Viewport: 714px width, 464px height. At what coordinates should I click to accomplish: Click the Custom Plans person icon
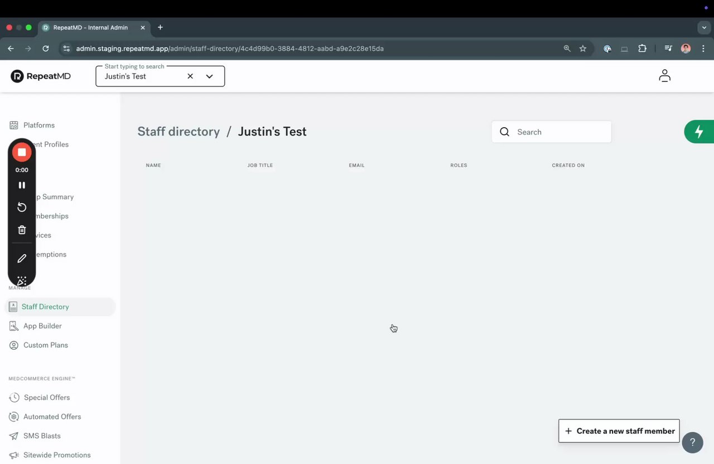click(13, 345)
